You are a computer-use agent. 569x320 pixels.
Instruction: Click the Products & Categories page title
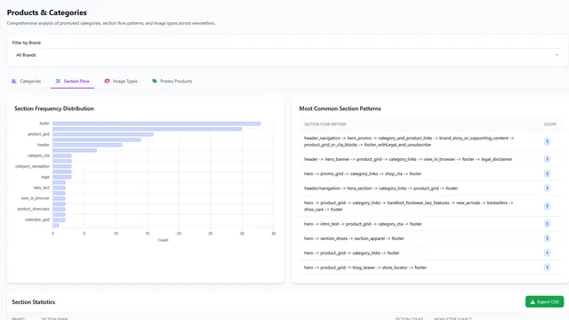[x=47, y=12]
